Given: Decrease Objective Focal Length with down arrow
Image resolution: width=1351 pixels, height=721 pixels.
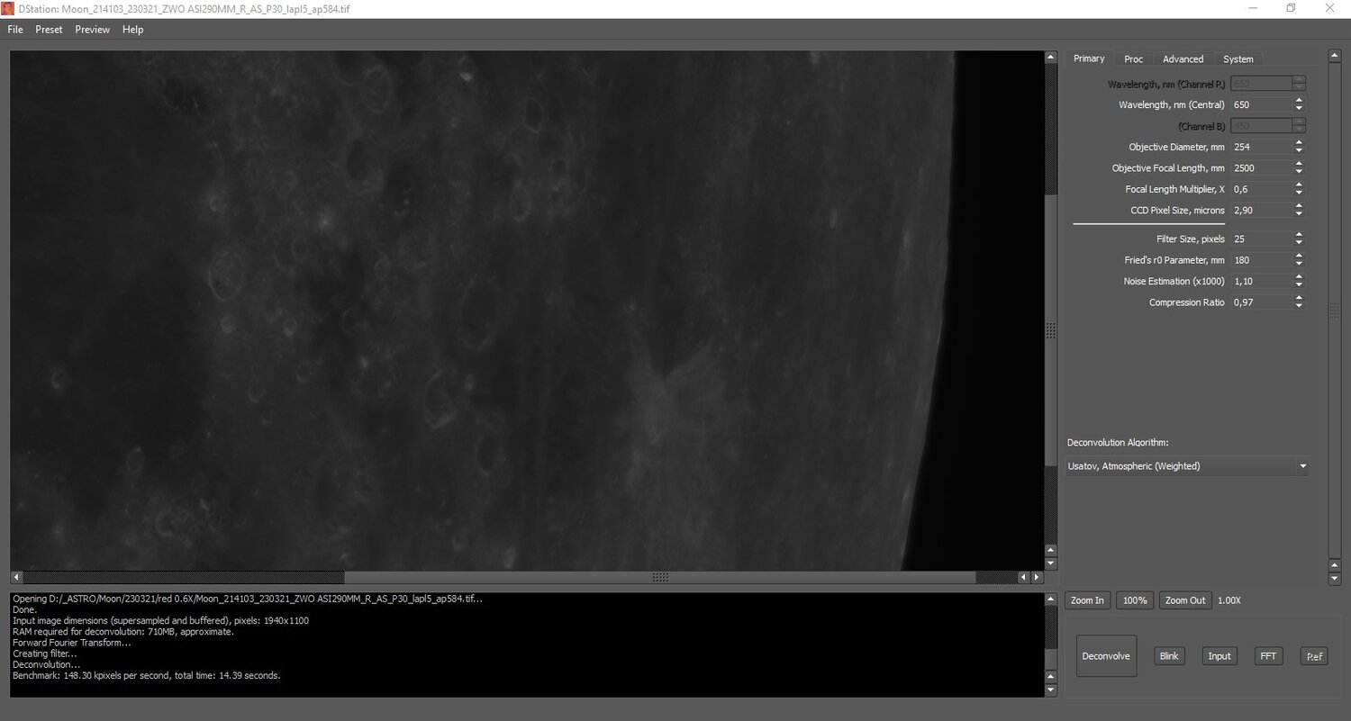Looking at the screenshot, I should click(1299, 172).
